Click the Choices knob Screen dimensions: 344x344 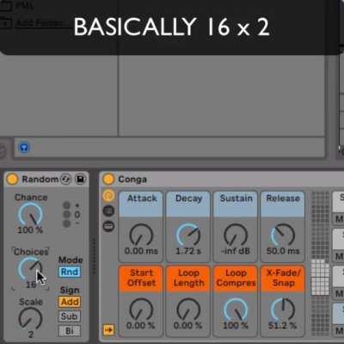pyautogui.click(x=30, y=268)
